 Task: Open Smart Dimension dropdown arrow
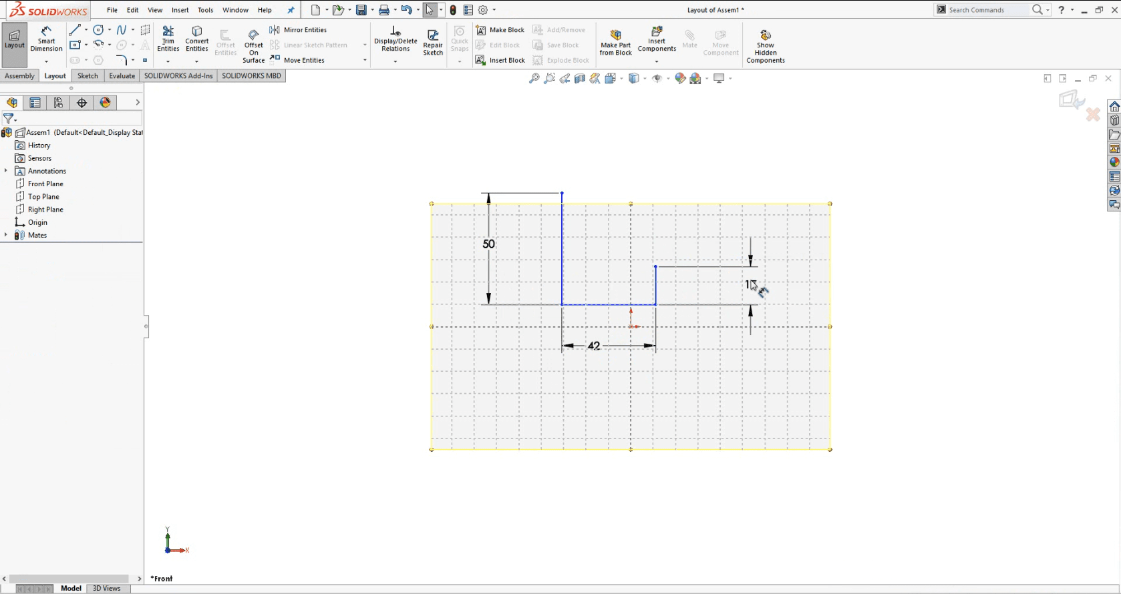pos(46,61)
